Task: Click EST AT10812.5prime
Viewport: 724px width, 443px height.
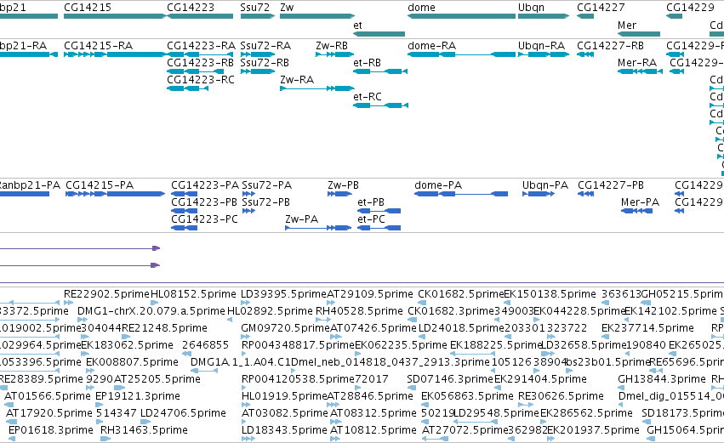Action: point(335,439)
